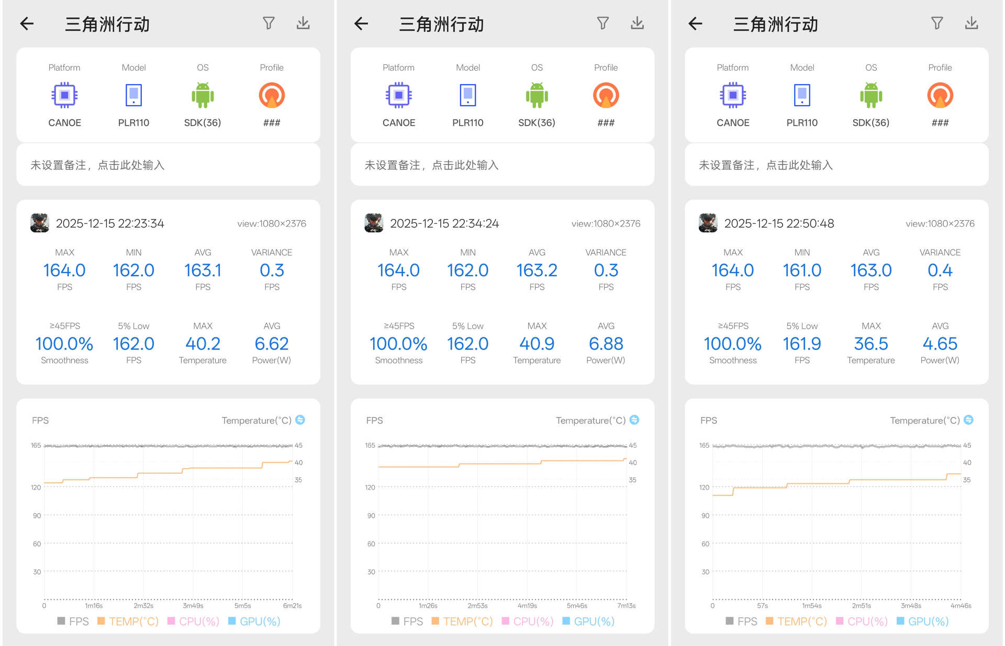Screen dimensions: 1005x646
Task: Switch Temperature axis selector in middle chart
Action: [634, 420]
